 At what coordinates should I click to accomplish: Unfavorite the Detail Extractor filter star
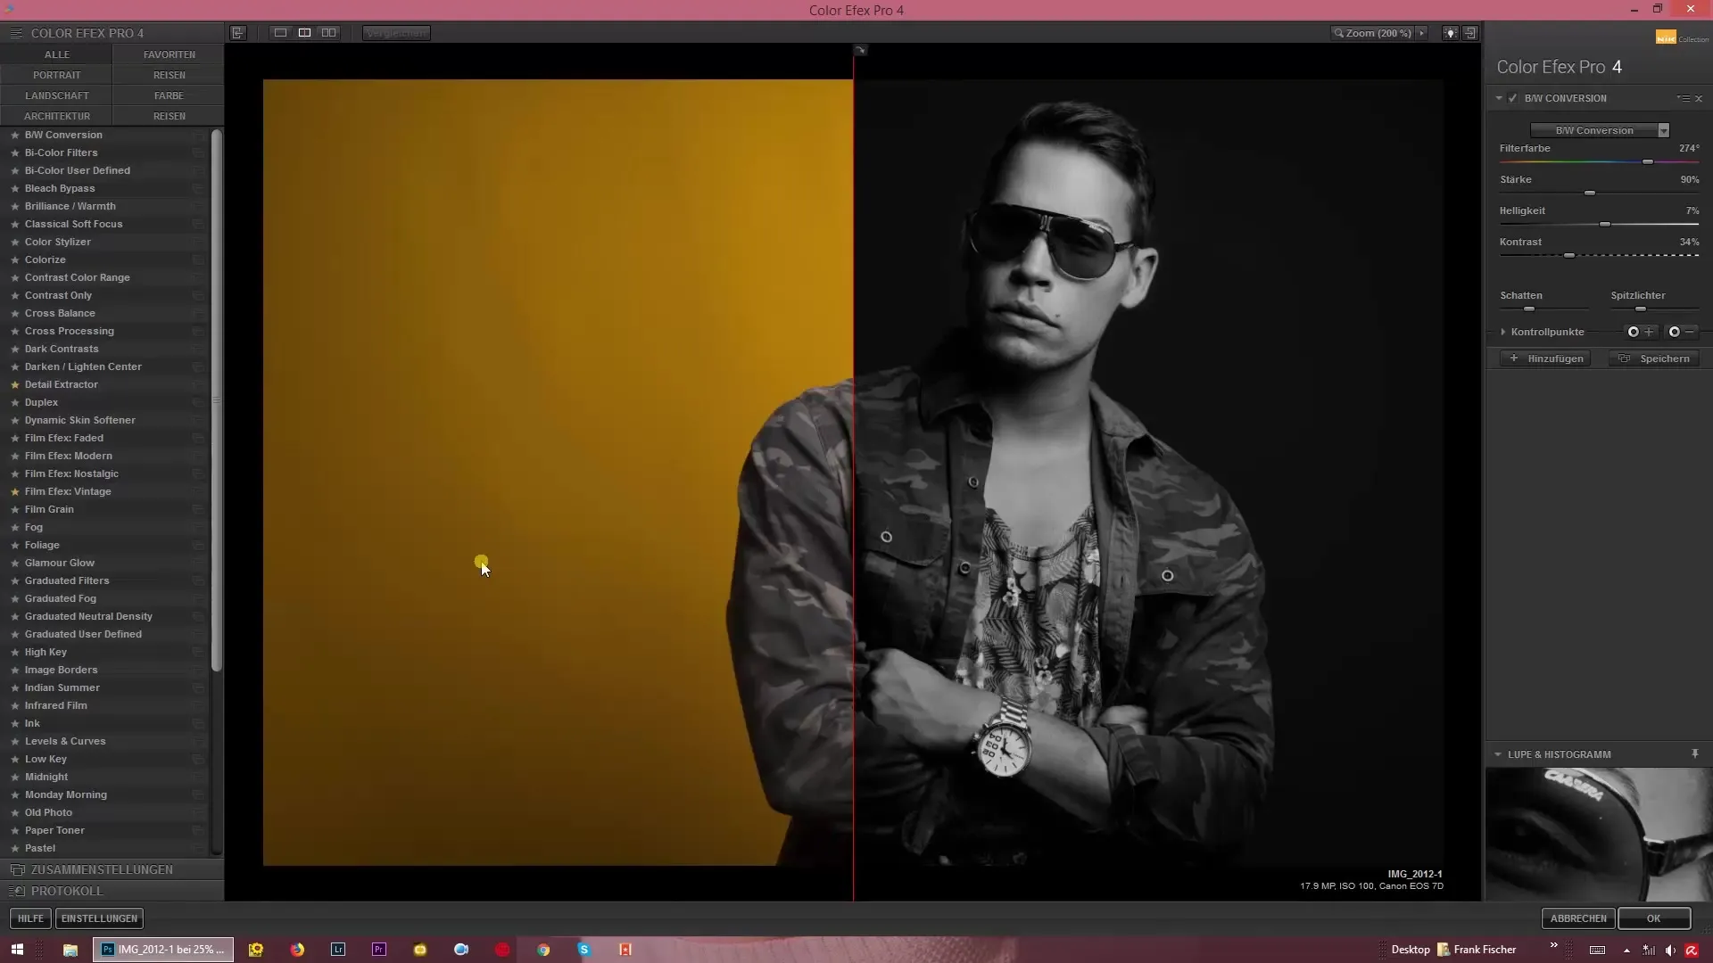[14, 385]
